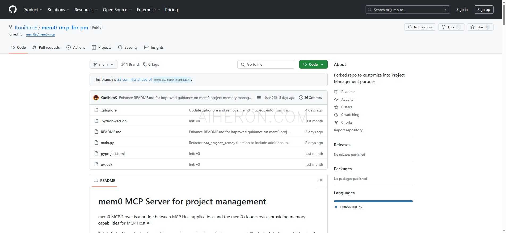Click the star icon beside 0 stars
Viewport: 506px width, 233px height.
pyautogui.click(x=336, y=107)
